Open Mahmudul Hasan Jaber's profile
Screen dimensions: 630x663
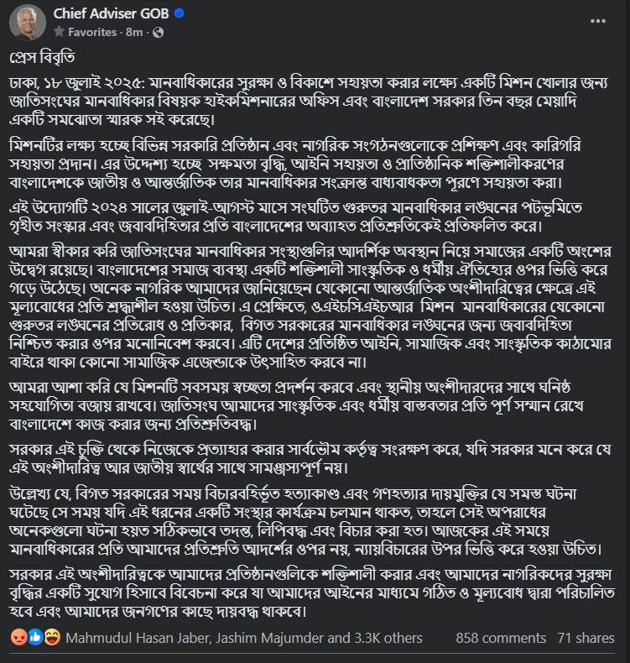coord(136,638)
